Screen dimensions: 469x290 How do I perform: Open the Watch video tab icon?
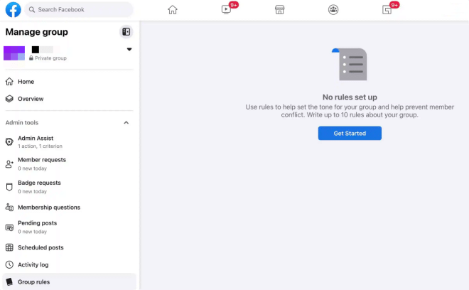tap(226, 10)
